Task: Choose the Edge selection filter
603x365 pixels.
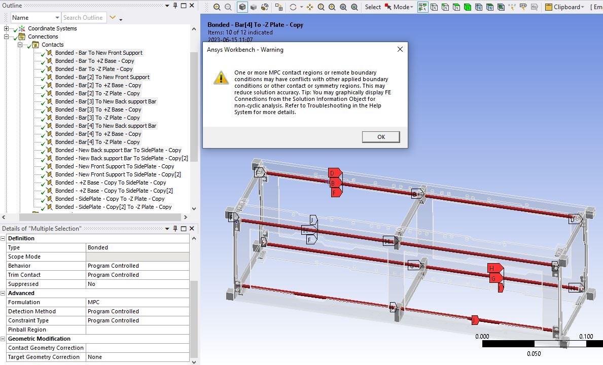Action: [x=445, y=7]
